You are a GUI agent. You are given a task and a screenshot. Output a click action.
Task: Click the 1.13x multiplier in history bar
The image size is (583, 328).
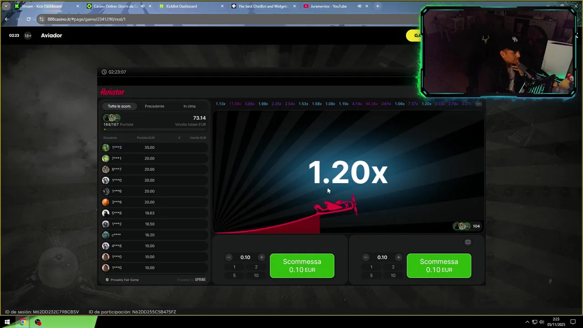(220, 104)
